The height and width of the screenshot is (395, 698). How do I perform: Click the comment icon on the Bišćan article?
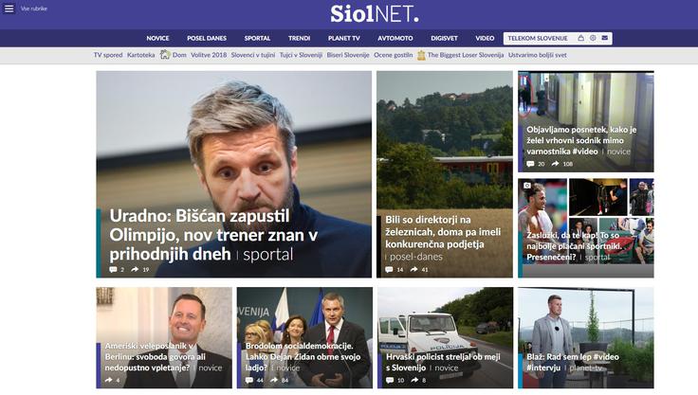[x=113, y=270]
